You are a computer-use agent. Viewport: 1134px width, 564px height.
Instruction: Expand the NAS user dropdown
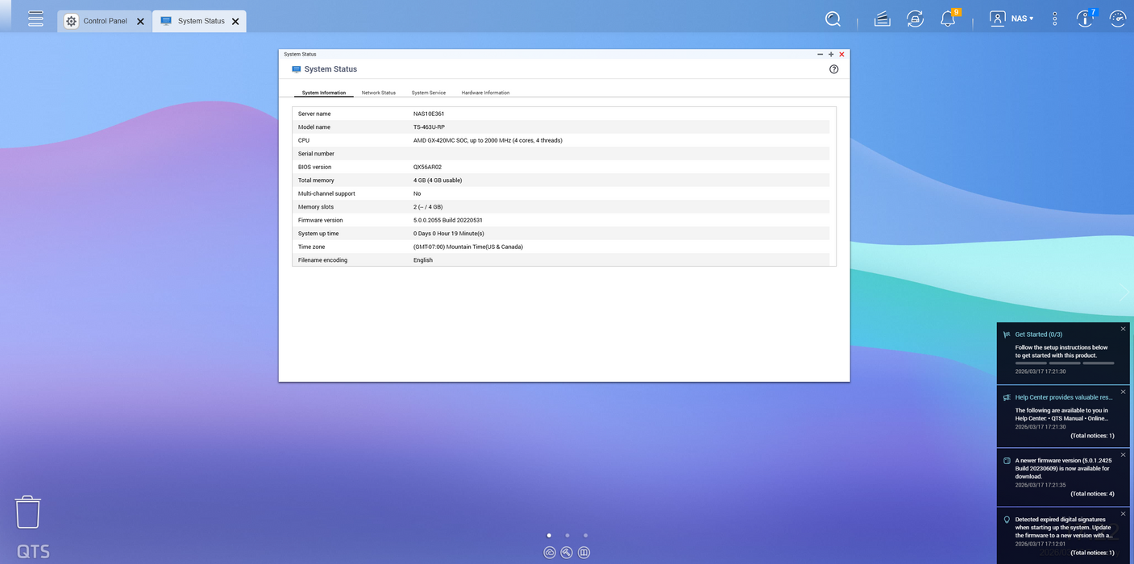(x=1022, y=19)
